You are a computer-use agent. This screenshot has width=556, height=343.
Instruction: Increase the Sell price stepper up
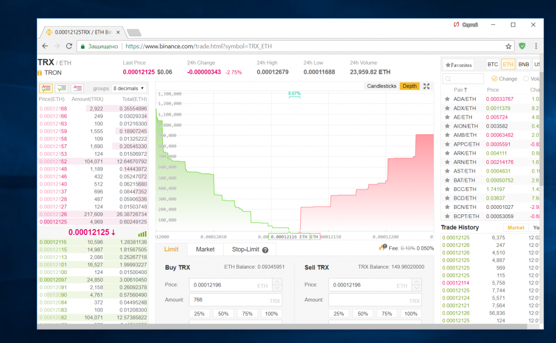click(416, 282)
